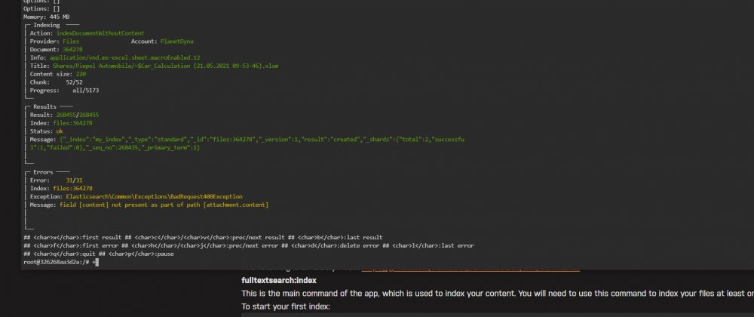754x317 pixels.
Task: Click the text 'To start your first index:'
Action: pos(286,306)
